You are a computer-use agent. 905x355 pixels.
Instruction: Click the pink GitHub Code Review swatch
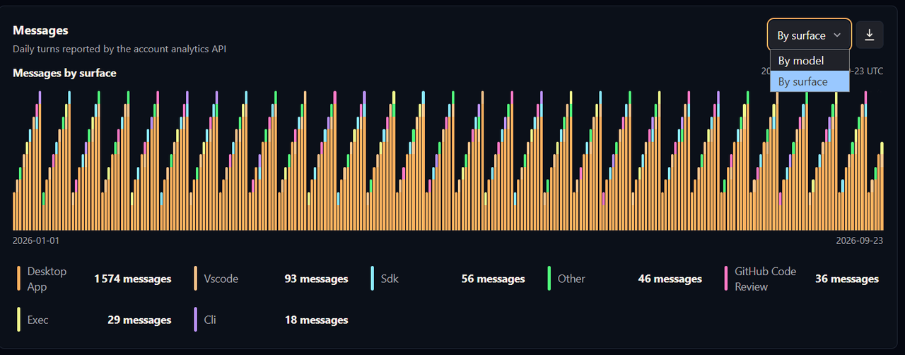pos(725,279)
